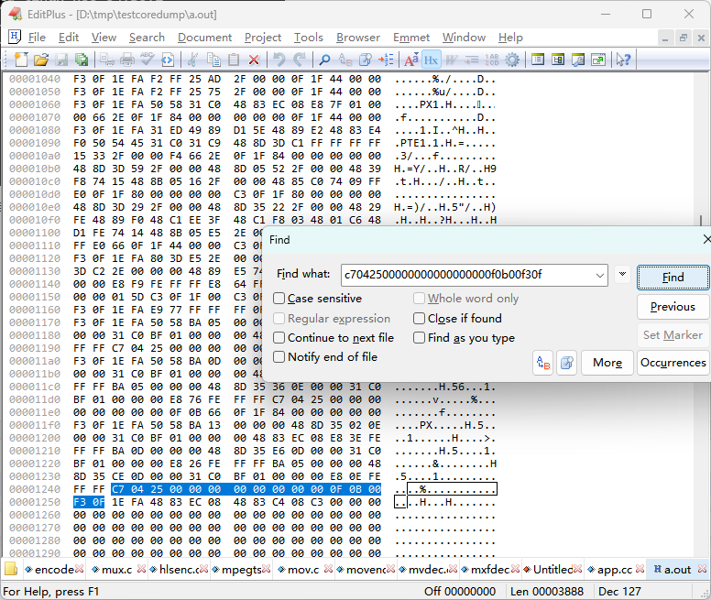Click the Paste clipboard icon
This screenshot has width=711, height=600.
coord(234,60)
